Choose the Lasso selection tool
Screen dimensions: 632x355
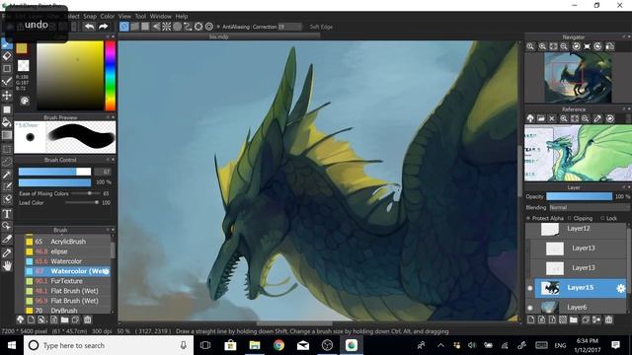[7, 162]
